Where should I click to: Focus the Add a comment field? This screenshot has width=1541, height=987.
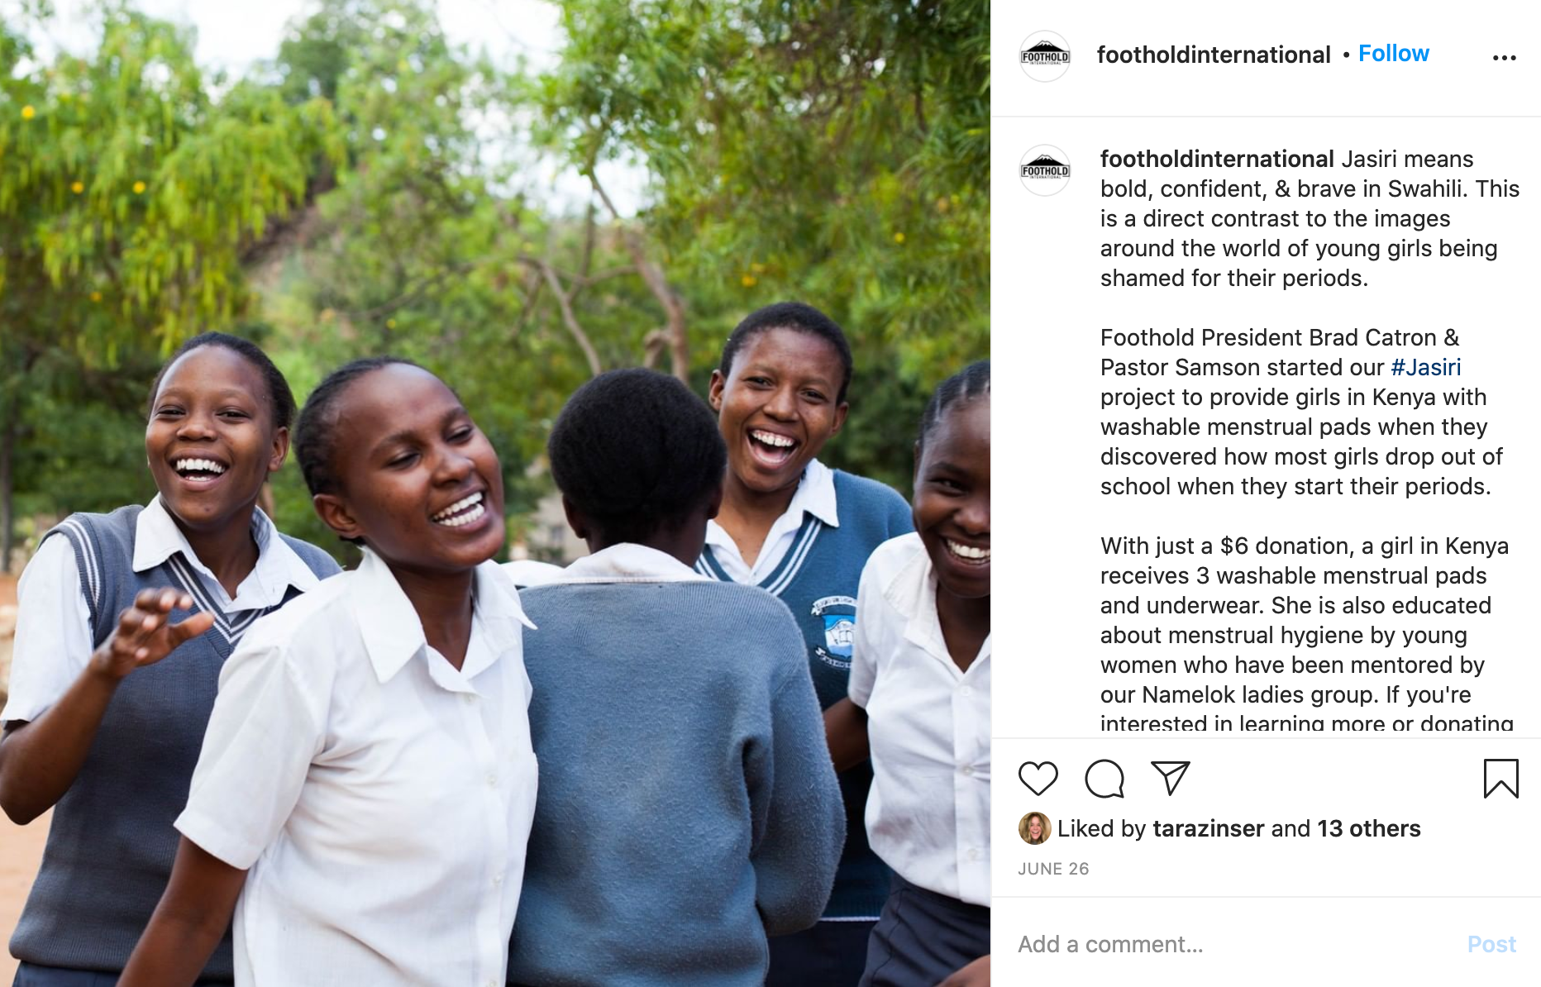click(x=1232, y=944)
